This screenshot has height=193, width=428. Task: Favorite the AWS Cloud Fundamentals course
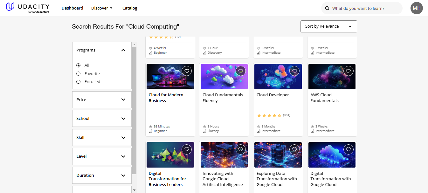click(x=348, y=71)
